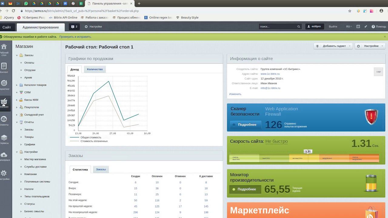Screen dimensions: 388x218
Task: Open the Помощь help link
Action: click(x=379, y=27)
